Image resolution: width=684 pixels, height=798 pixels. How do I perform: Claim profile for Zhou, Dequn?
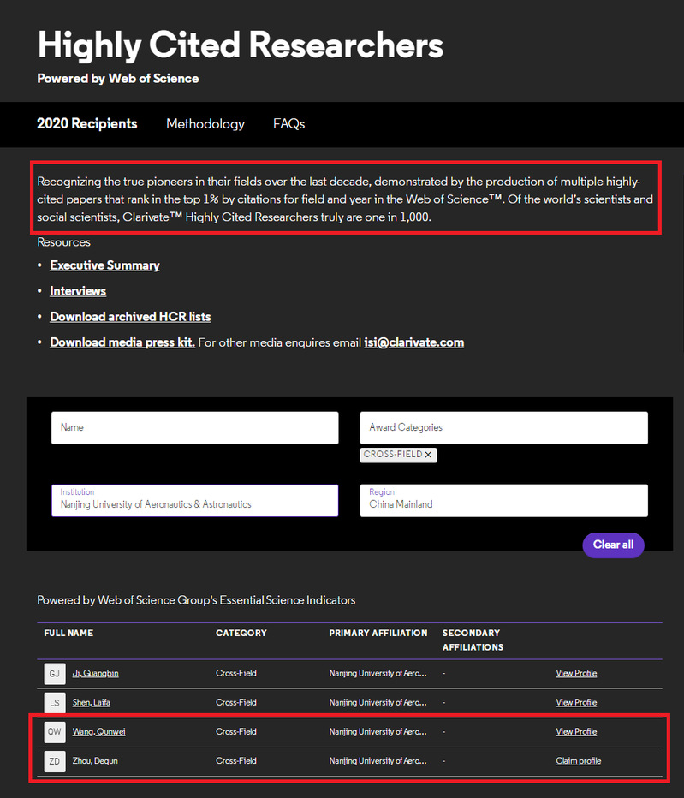click(578, 761)
